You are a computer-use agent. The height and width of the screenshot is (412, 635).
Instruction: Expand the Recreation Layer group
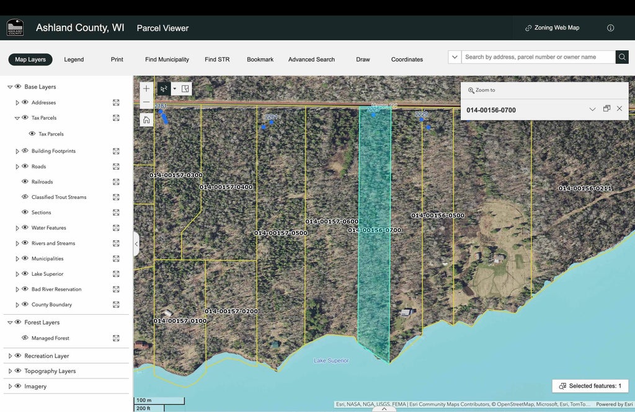tap(10, 356)
